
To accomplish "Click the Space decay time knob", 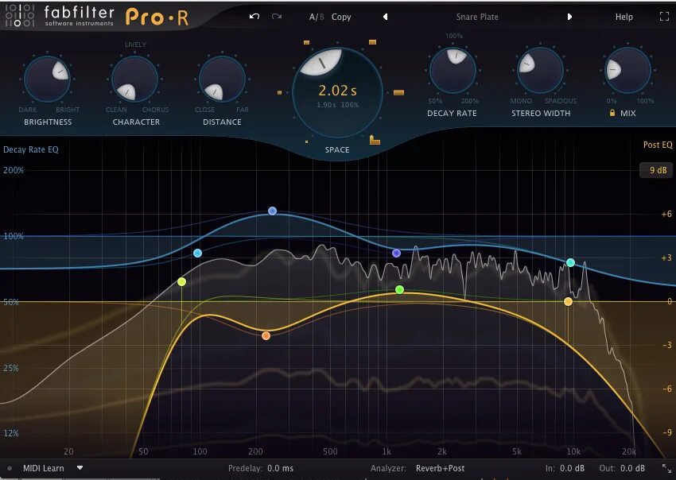I will click(337, 93).
